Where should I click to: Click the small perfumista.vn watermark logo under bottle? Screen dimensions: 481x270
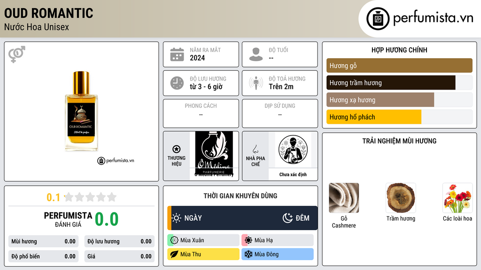coord(116,160)
